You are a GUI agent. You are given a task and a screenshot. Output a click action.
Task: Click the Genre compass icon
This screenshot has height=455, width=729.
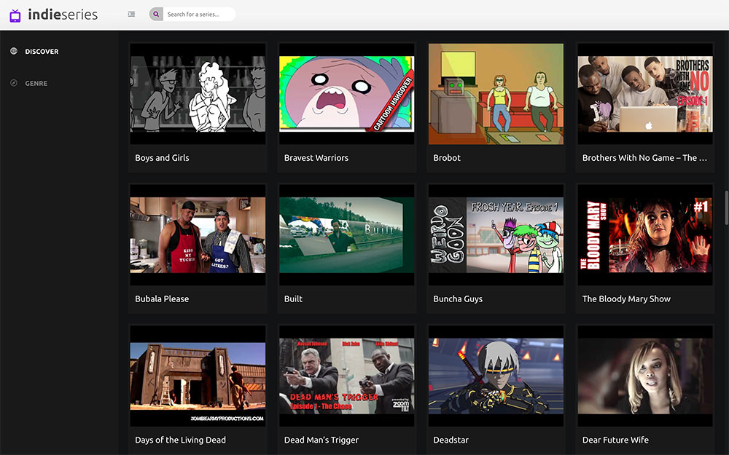14,83
